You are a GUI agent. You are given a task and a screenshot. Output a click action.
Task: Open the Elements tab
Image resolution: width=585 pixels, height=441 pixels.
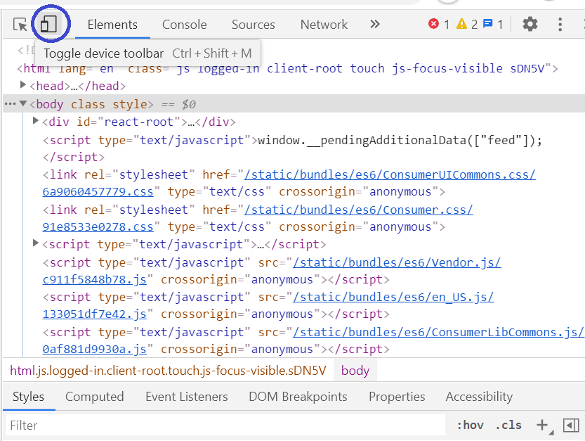112,25
